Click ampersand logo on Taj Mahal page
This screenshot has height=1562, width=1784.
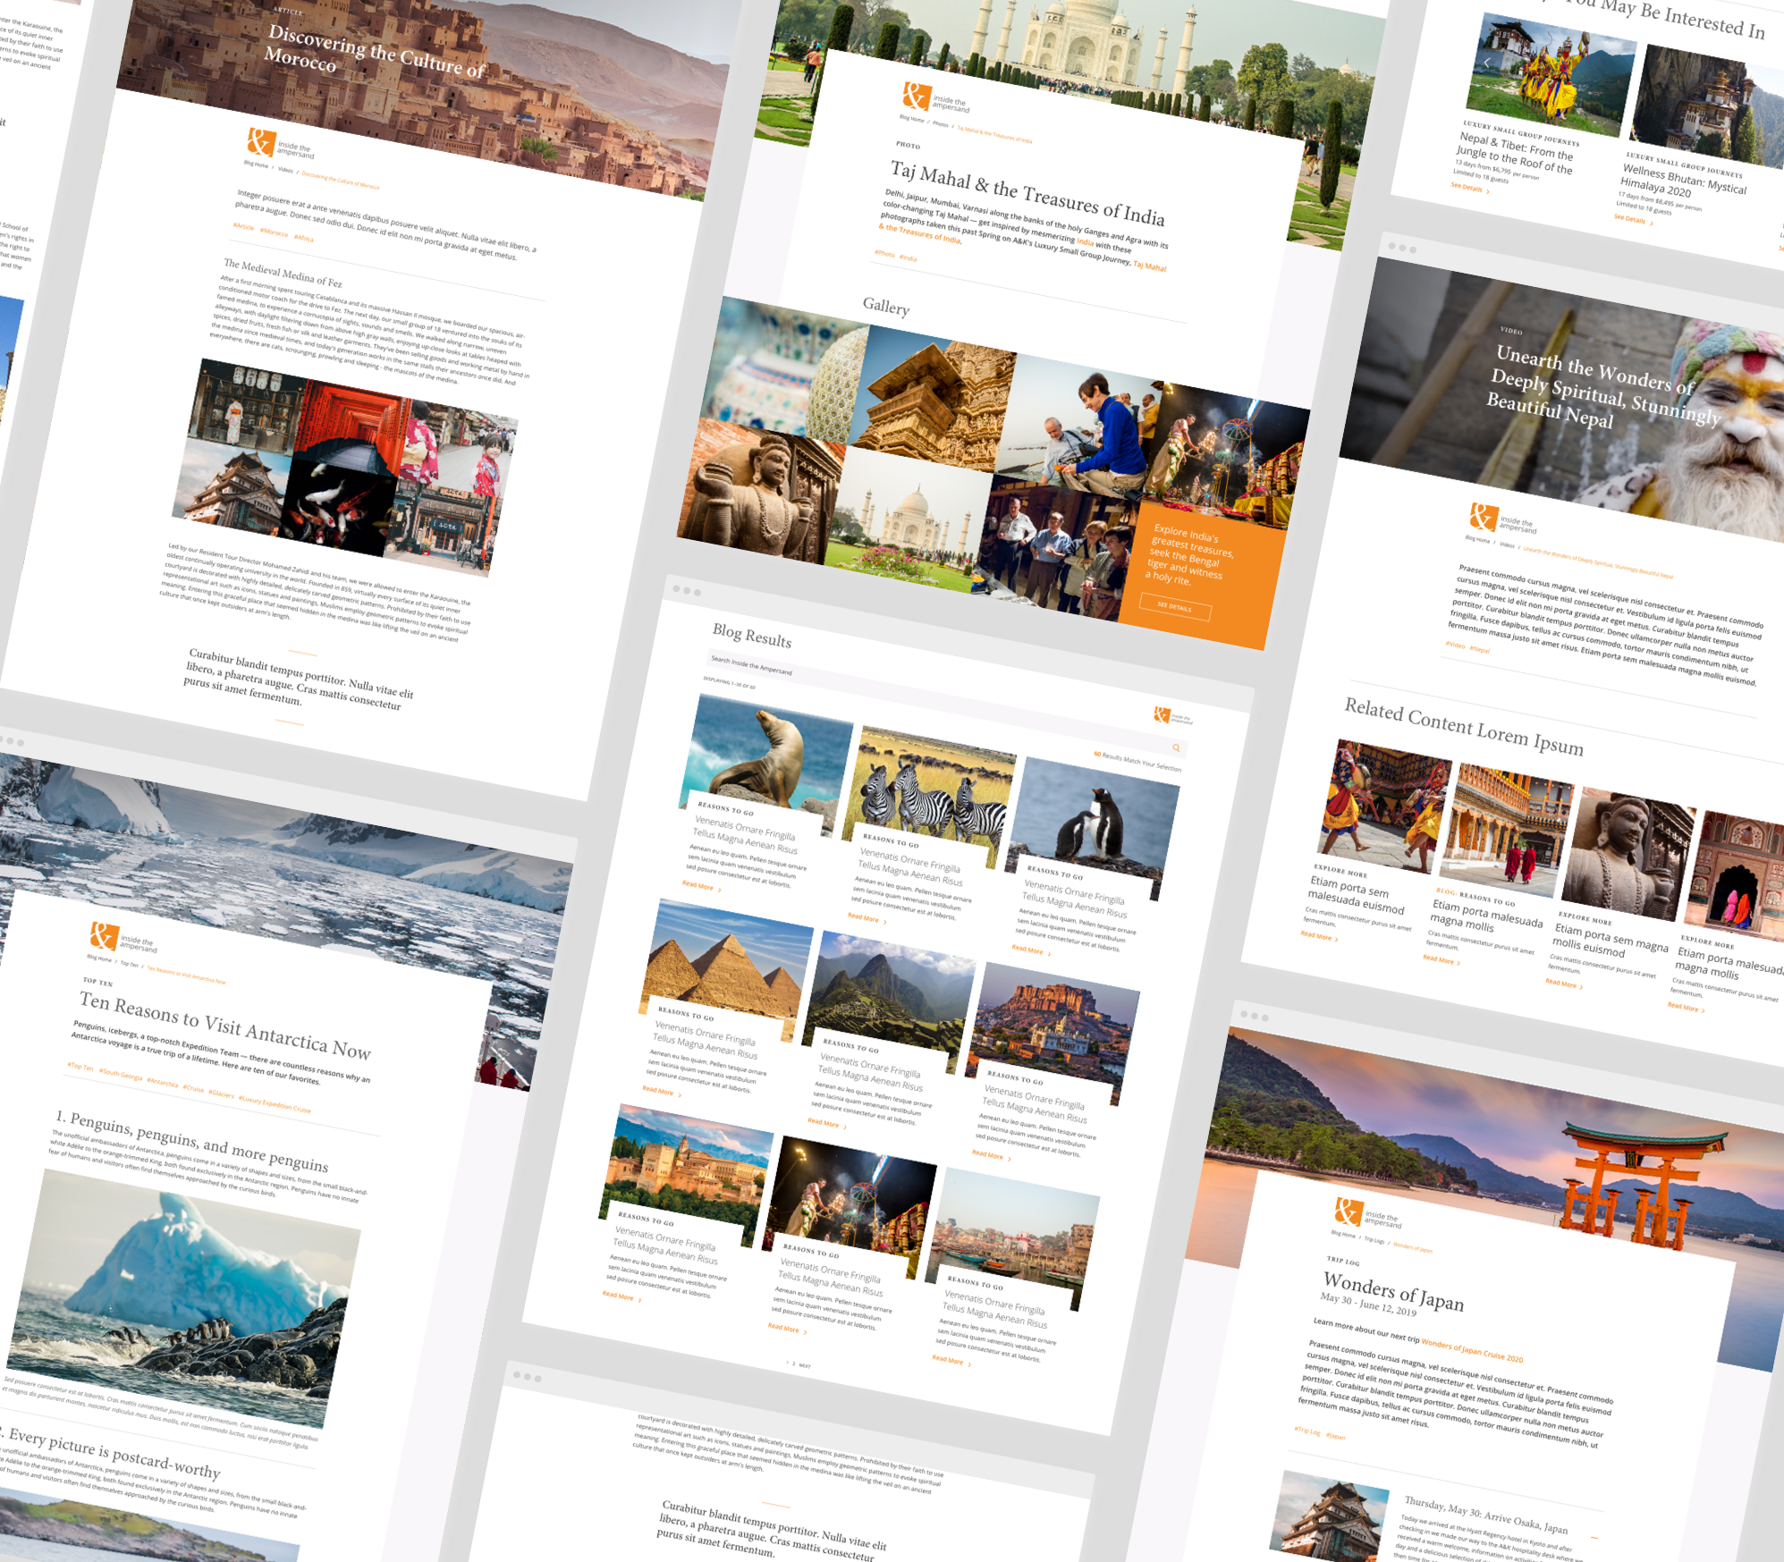(x=917, y=95)
